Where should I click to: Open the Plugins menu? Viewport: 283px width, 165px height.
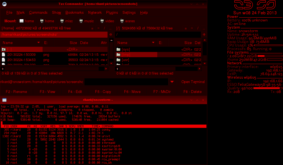coord(112,13)
